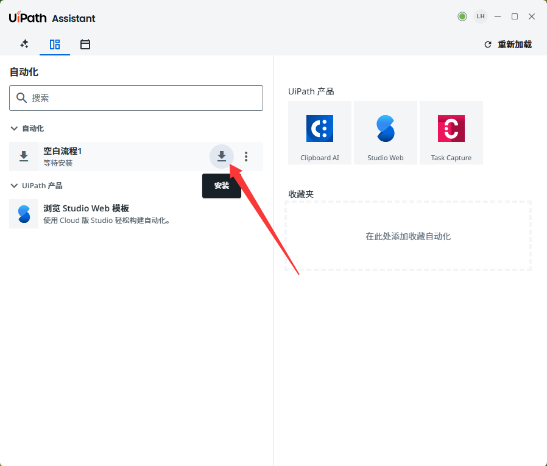The width and height of the screenshot is (547, 466).
Task: Click the 在此处添加收藏自动化 placeholder text
Action: pos(408,236)
